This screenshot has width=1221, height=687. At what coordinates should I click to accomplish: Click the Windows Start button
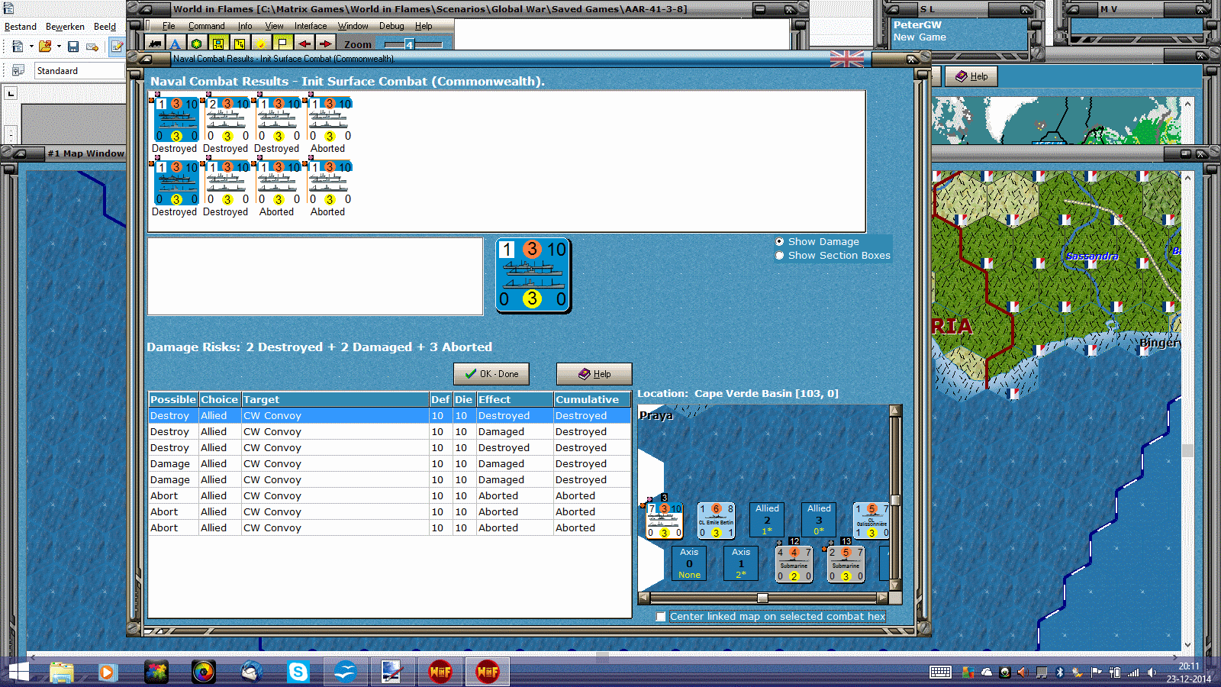18,672
